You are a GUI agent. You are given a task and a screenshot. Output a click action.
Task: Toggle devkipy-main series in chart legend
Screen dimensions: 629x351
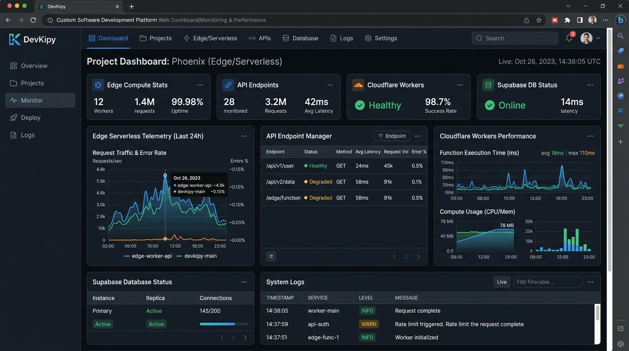(x=197, y=256)
